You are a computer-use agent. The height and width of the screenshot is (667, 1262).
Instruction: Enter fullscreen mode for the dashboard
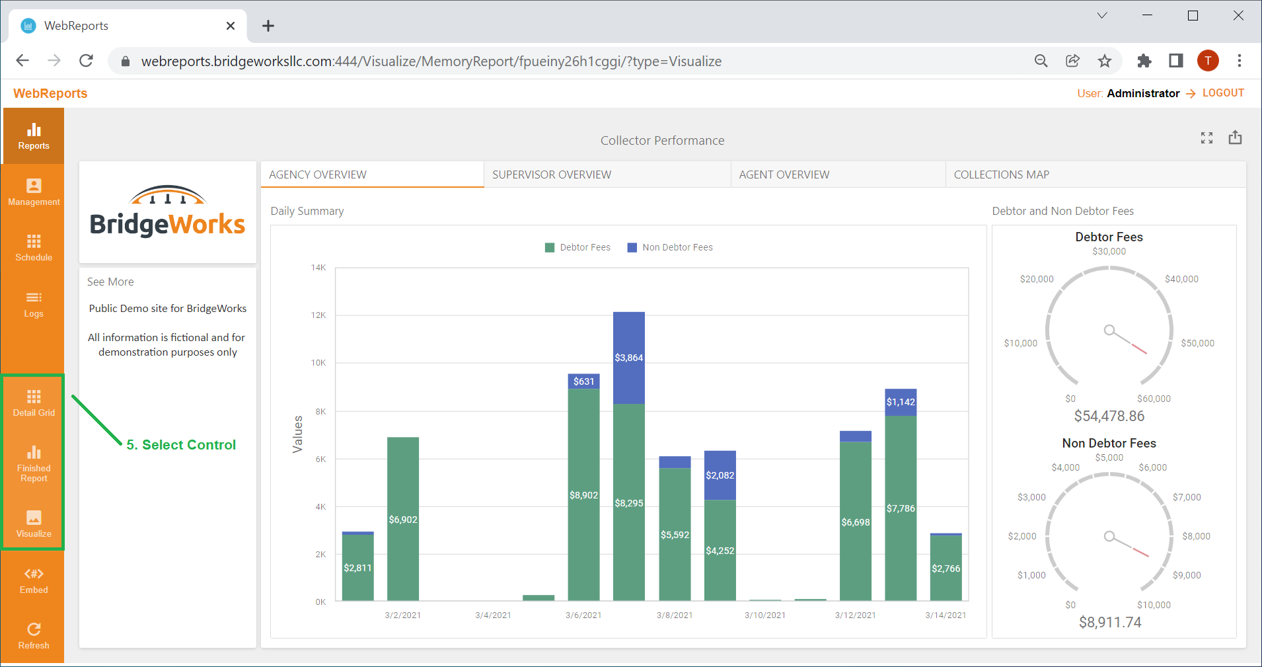[1206, 137]
